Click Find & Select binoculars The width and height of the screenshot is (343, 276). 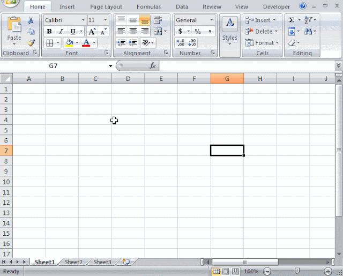tap(309, 32)
